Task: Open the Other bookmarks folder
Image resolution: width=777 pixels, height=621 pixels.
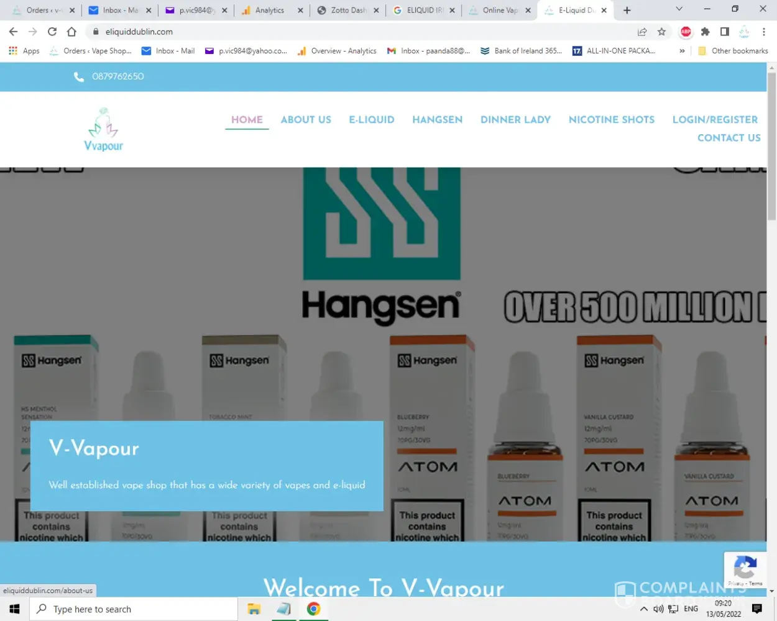Action: point(733,51)
